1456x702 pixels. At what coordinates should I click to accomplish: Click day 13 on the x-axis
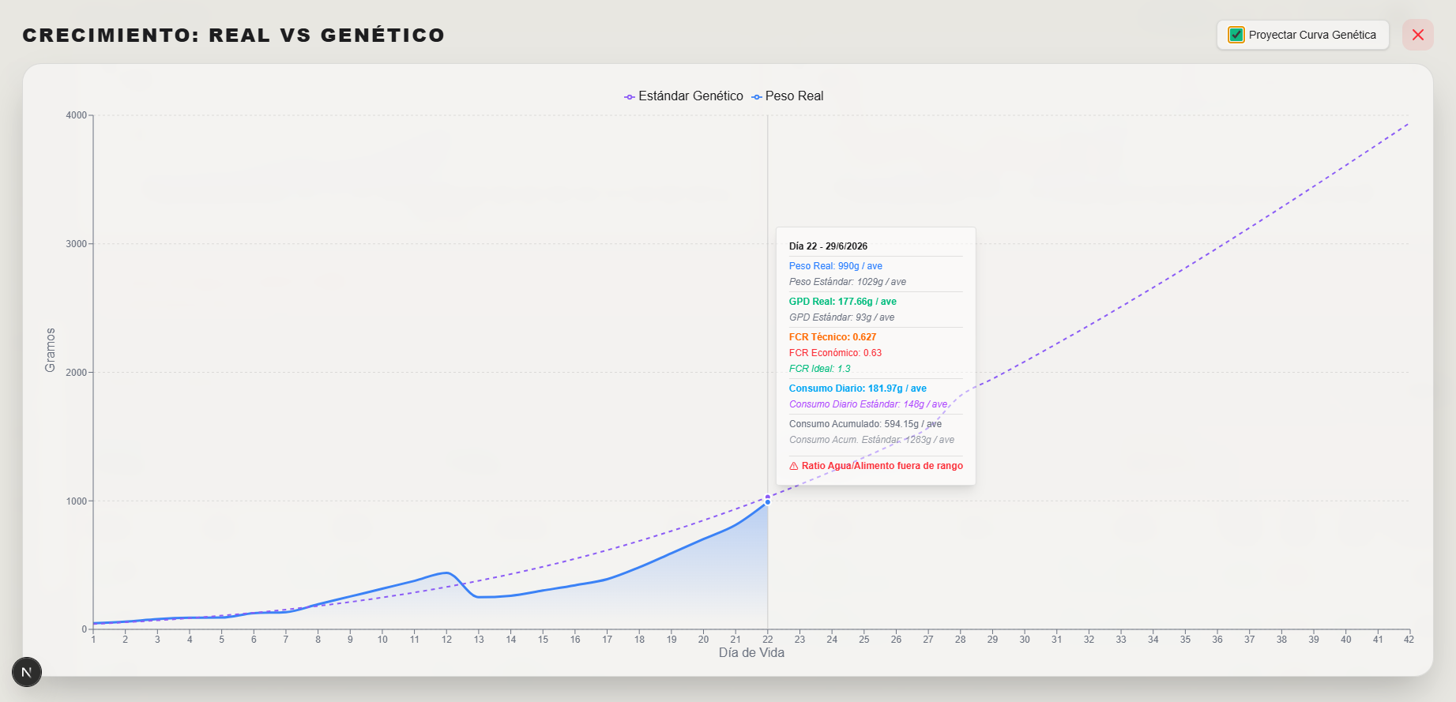(x=479, y=640)
